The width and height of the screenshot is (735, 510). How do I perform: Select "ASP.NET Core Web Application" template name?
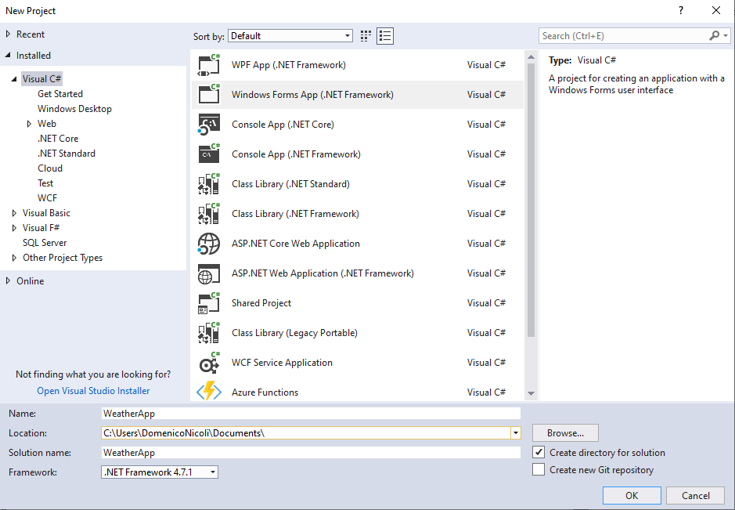[x=296, y=244]
